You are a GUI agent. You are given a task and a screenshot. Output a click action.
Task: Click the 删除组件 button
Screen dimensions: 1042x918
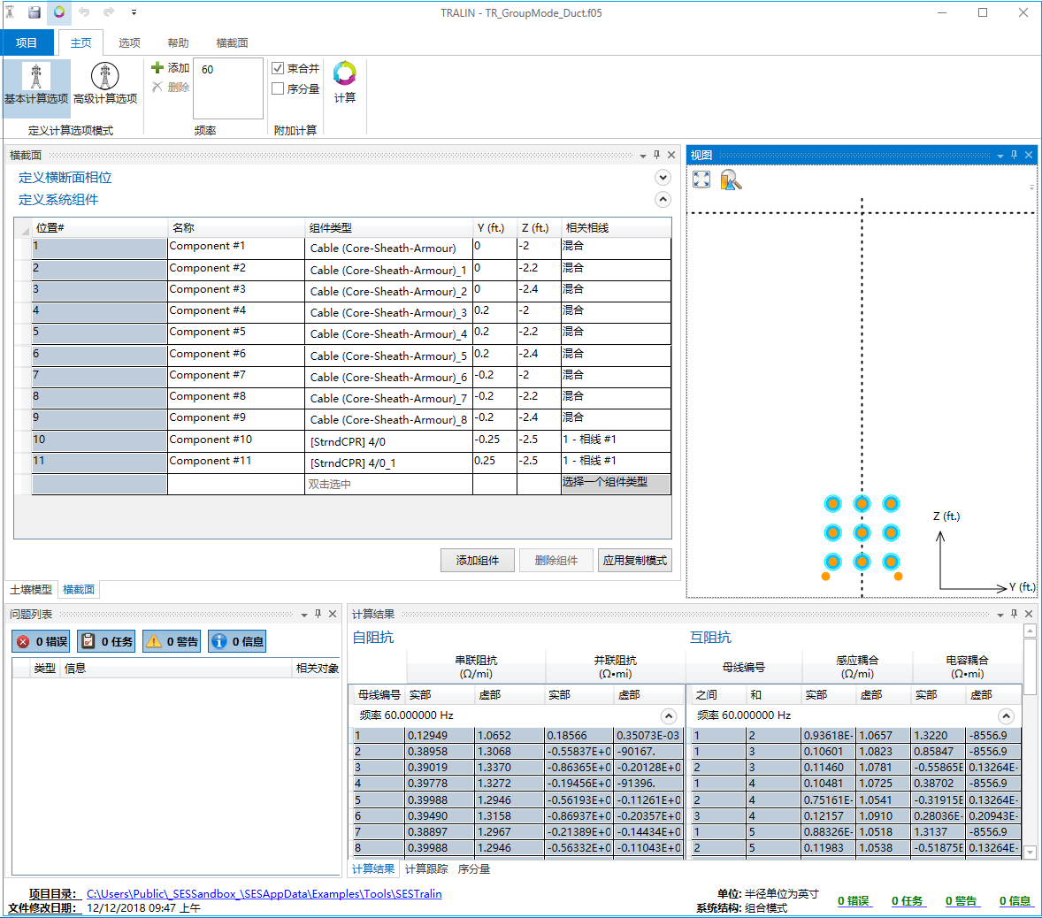(x=556, y=561)
